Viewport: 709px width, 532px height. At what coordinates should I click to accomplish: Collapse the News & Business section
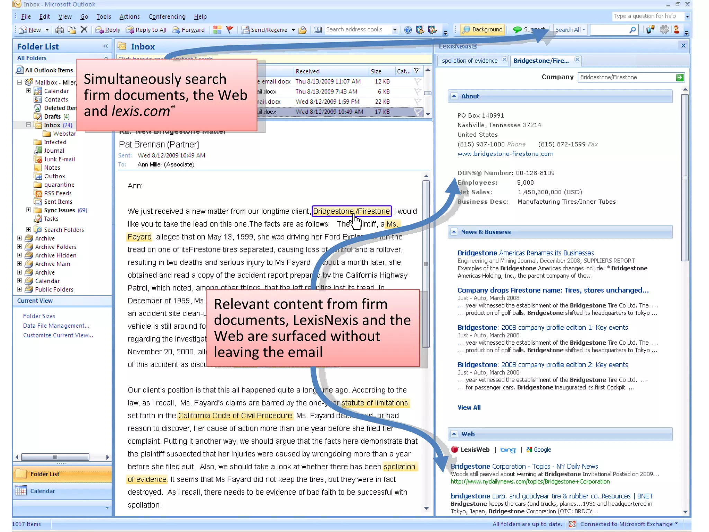pos(454,232)
